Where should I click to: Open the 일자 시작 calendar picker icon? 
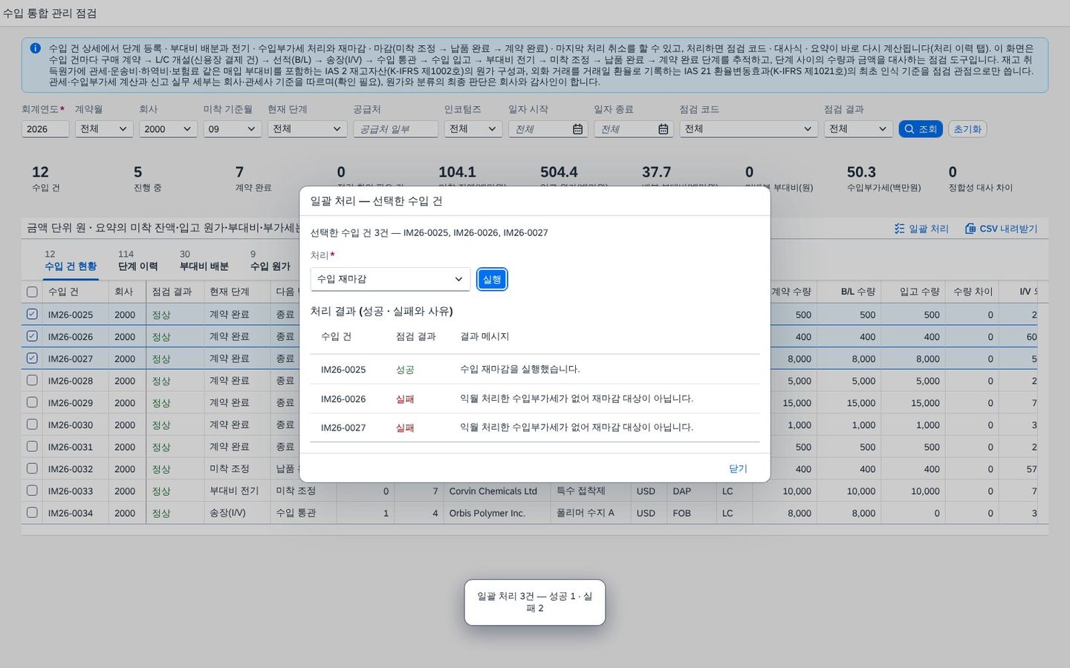pyautogui.click(x=577, y=129)
